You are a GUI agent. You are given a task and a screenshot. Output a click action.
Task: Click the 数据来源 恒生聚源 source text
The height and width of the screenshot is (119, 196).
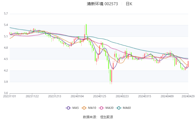click(x=98, y=117)
